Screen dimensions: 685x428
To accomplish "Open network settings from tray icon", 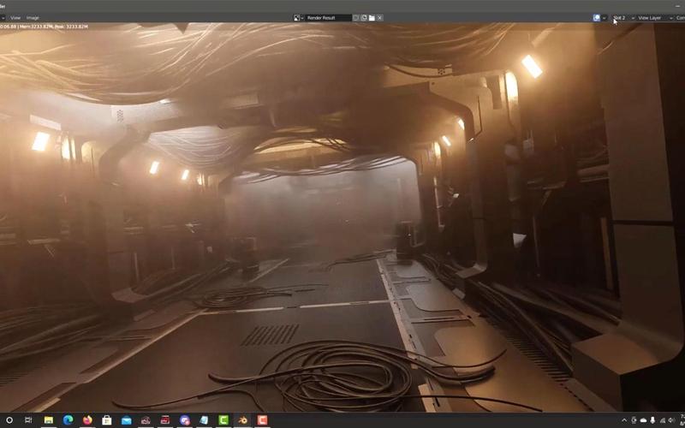I will click(x=663, y=420).
